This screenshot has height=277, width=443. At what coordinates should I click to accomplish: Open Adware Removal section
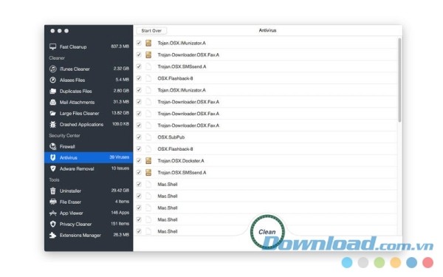point(89,168)
